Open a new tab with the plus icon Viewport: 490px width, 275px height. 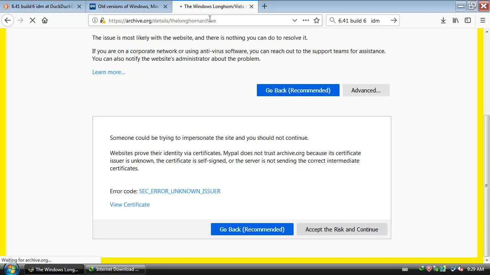click(x=264, y=6)
